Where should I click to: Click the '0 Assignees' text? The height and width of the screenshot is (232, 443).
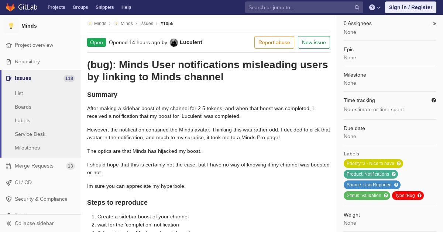pyautogui.click(x=358, y=23)
